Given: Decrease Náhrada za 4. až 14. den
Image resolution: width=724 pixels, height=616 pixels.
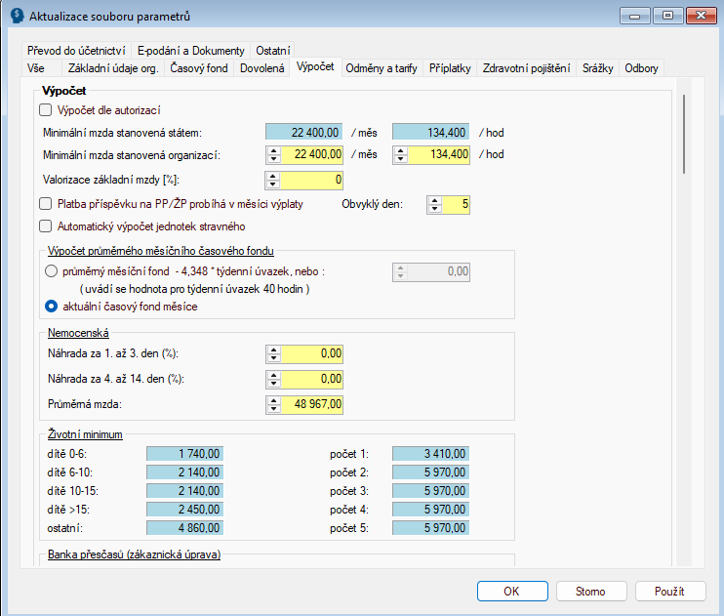Looking at the screenshot, I should tap(274, 383).
